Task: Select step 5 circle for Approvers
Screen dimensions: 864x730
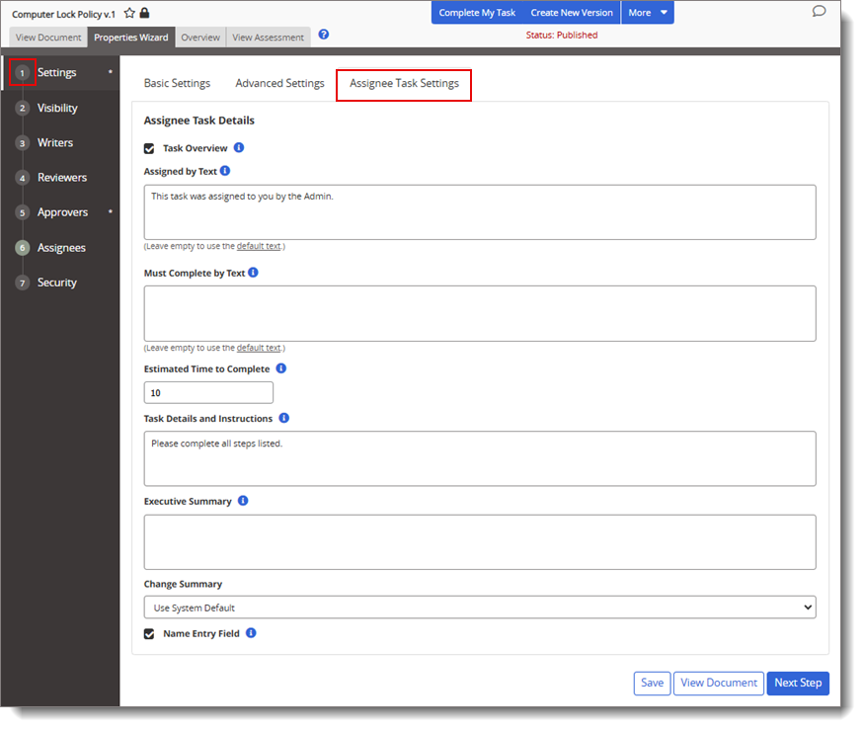Action: [22, 212]
